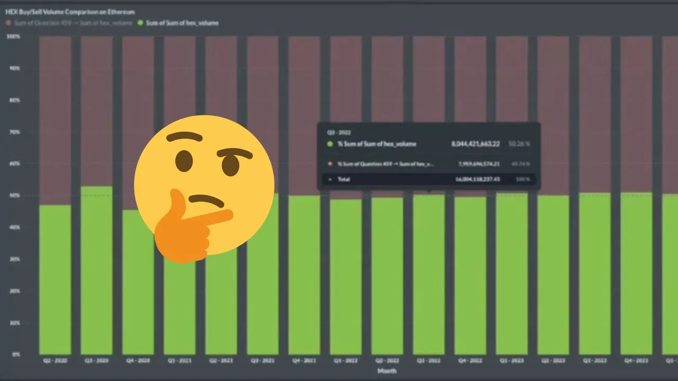Select red bar segment for Q1 - 2023

pos(512,115)
